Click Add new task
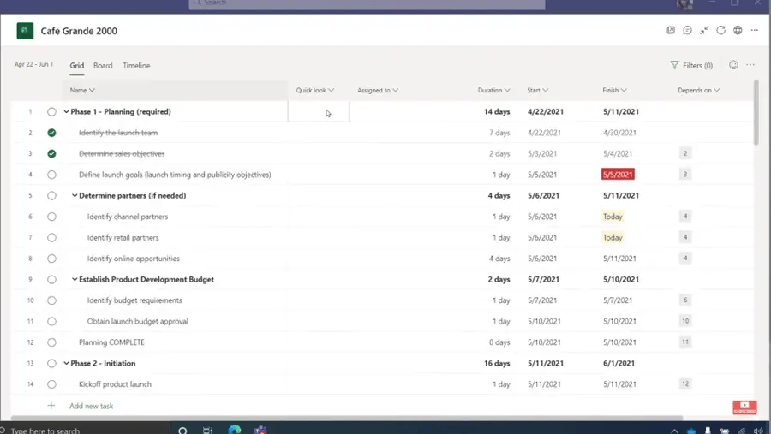Screen dimensions: 771x434 pos(91,406)
